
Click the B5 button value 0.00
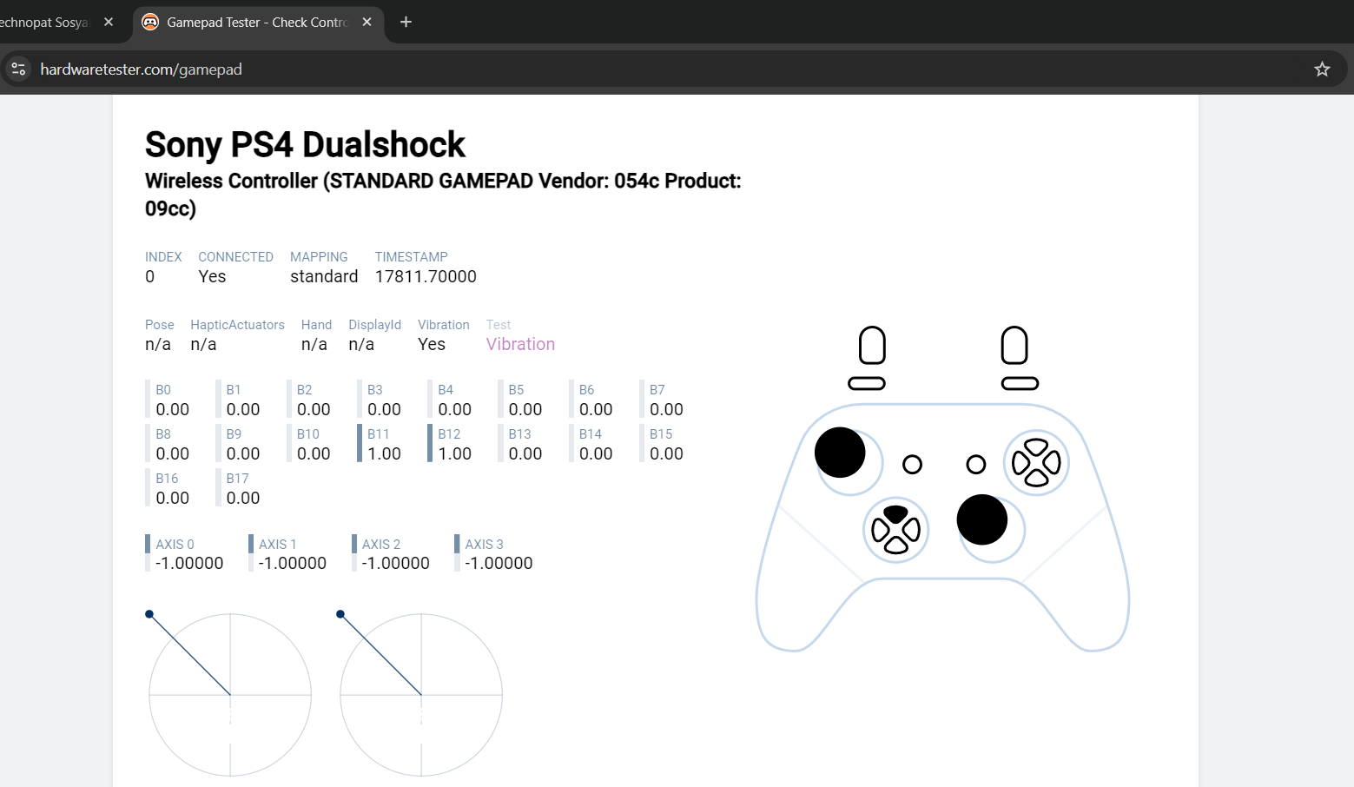point(525,409)
